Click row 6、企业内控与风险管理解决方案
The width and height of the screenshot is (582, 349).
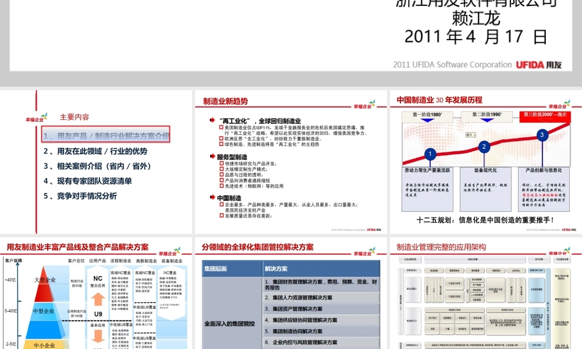coord(321,343)
